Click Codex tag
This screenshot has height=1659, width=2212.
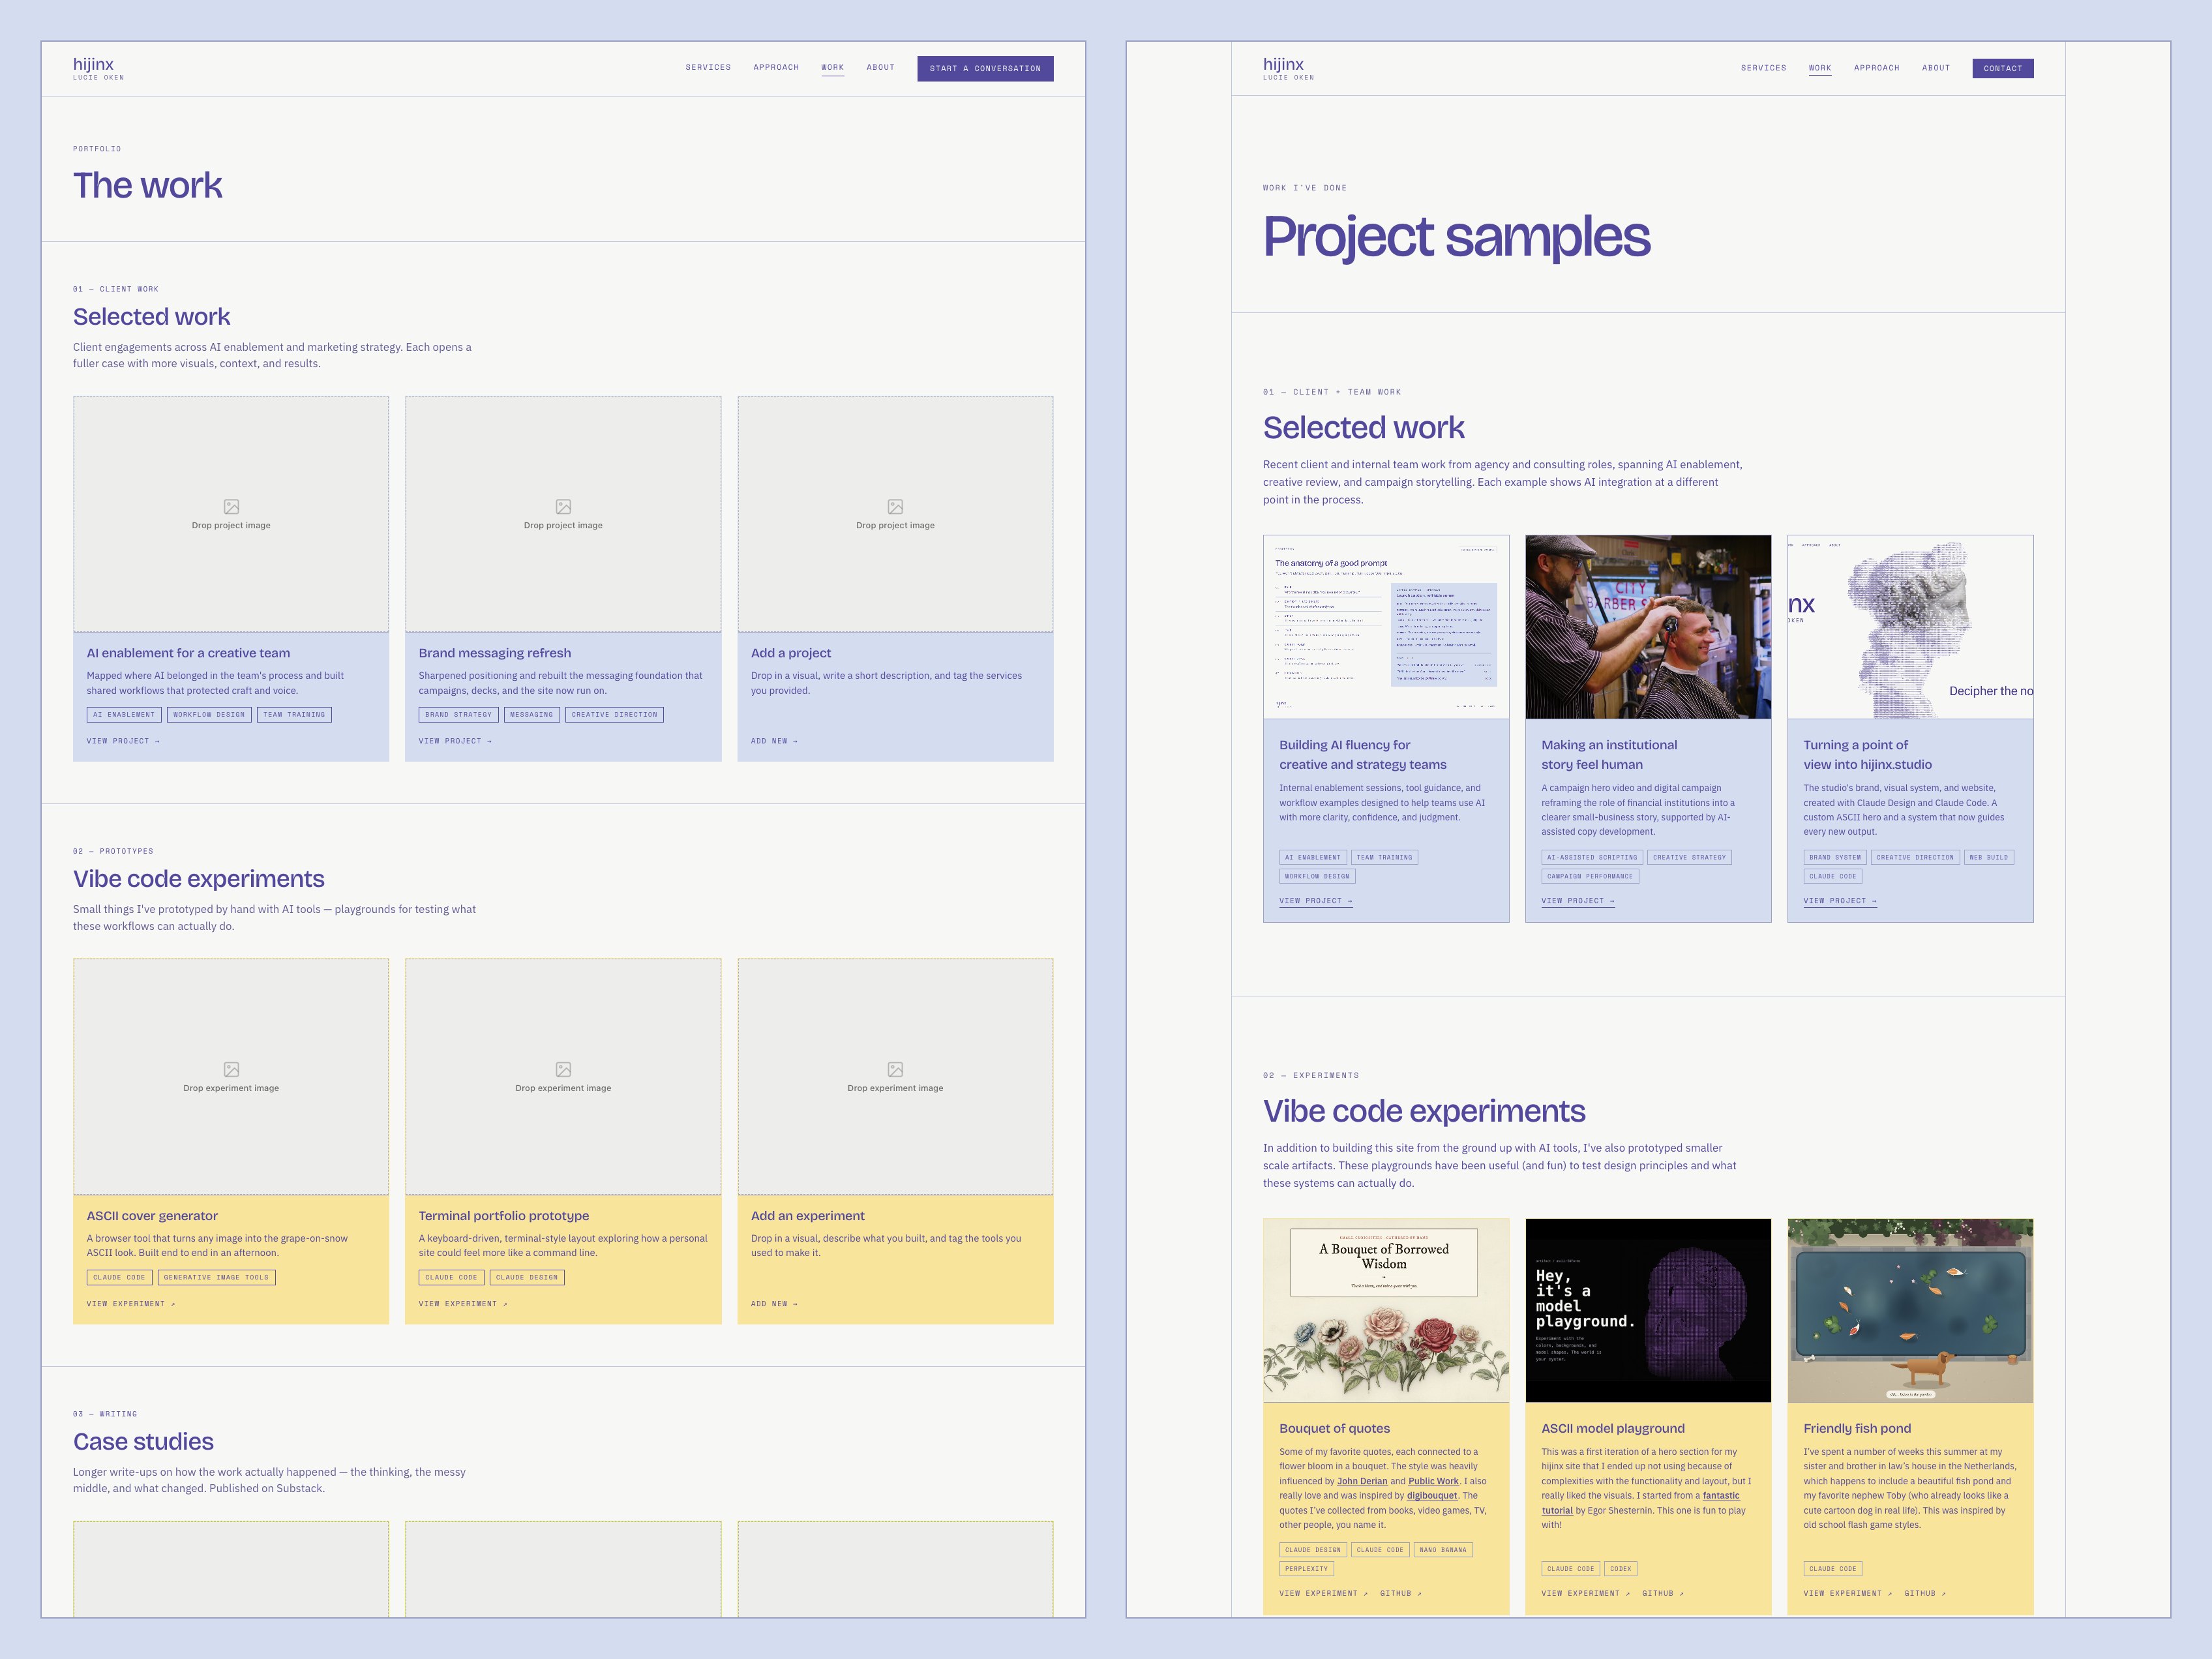click(1620, 1569)
